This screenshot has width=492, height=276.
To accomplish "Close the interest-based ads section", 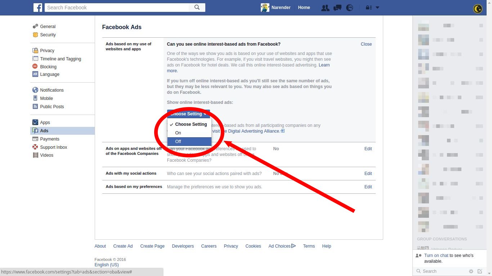I will point(366,44).
